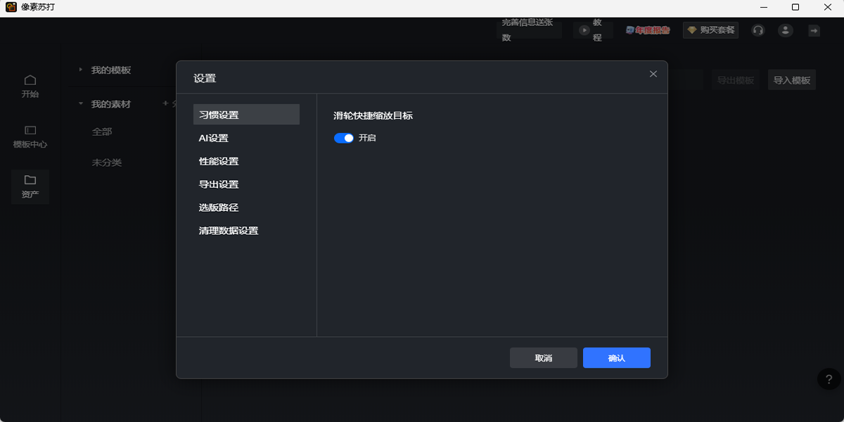Expand the 我的模板 tree item
The width and height of the screenshot is (844, 422).
pyautogui.click(x=79, y=70)
